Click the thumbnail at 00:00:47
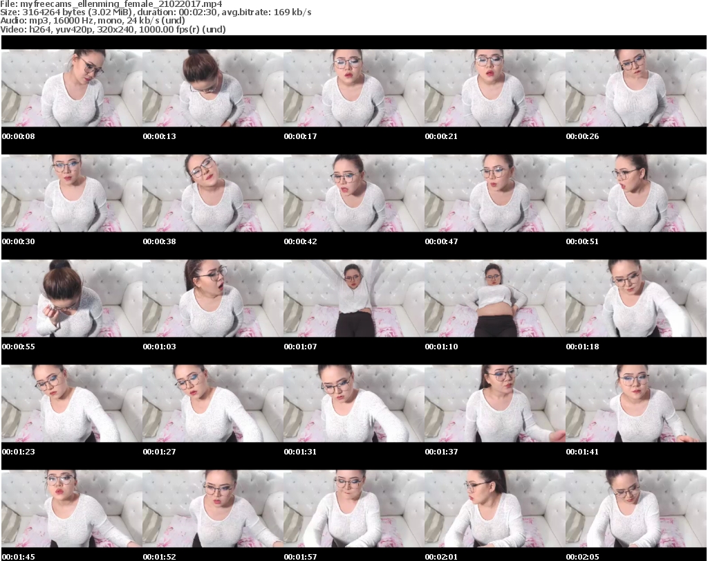 coord(495,193)
